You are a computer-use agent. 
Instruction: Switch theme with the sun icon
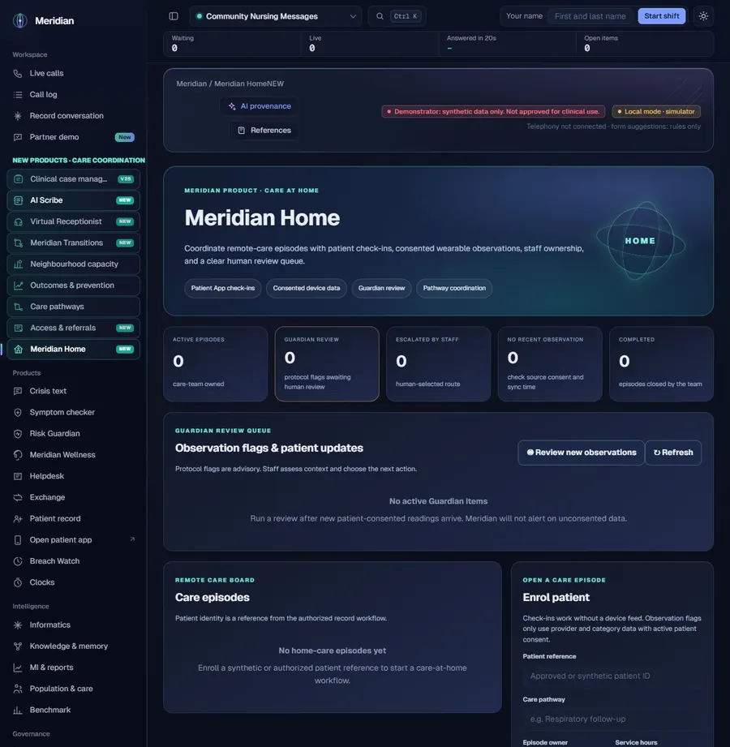(703, 16)
